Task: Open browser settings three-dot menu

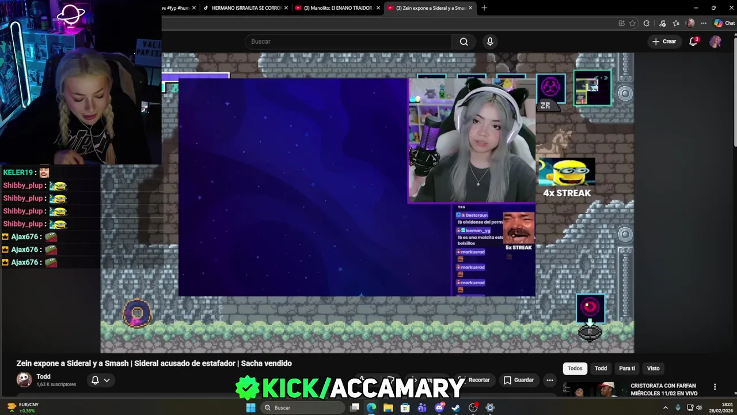Action: tap(704, 23)
